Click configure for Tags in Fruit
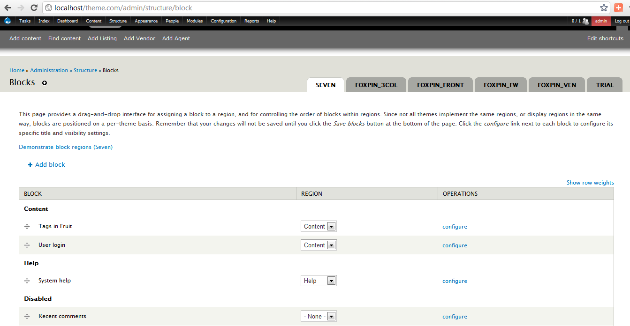This screenshot has height=326, width=630. click(x=455, y=227)
